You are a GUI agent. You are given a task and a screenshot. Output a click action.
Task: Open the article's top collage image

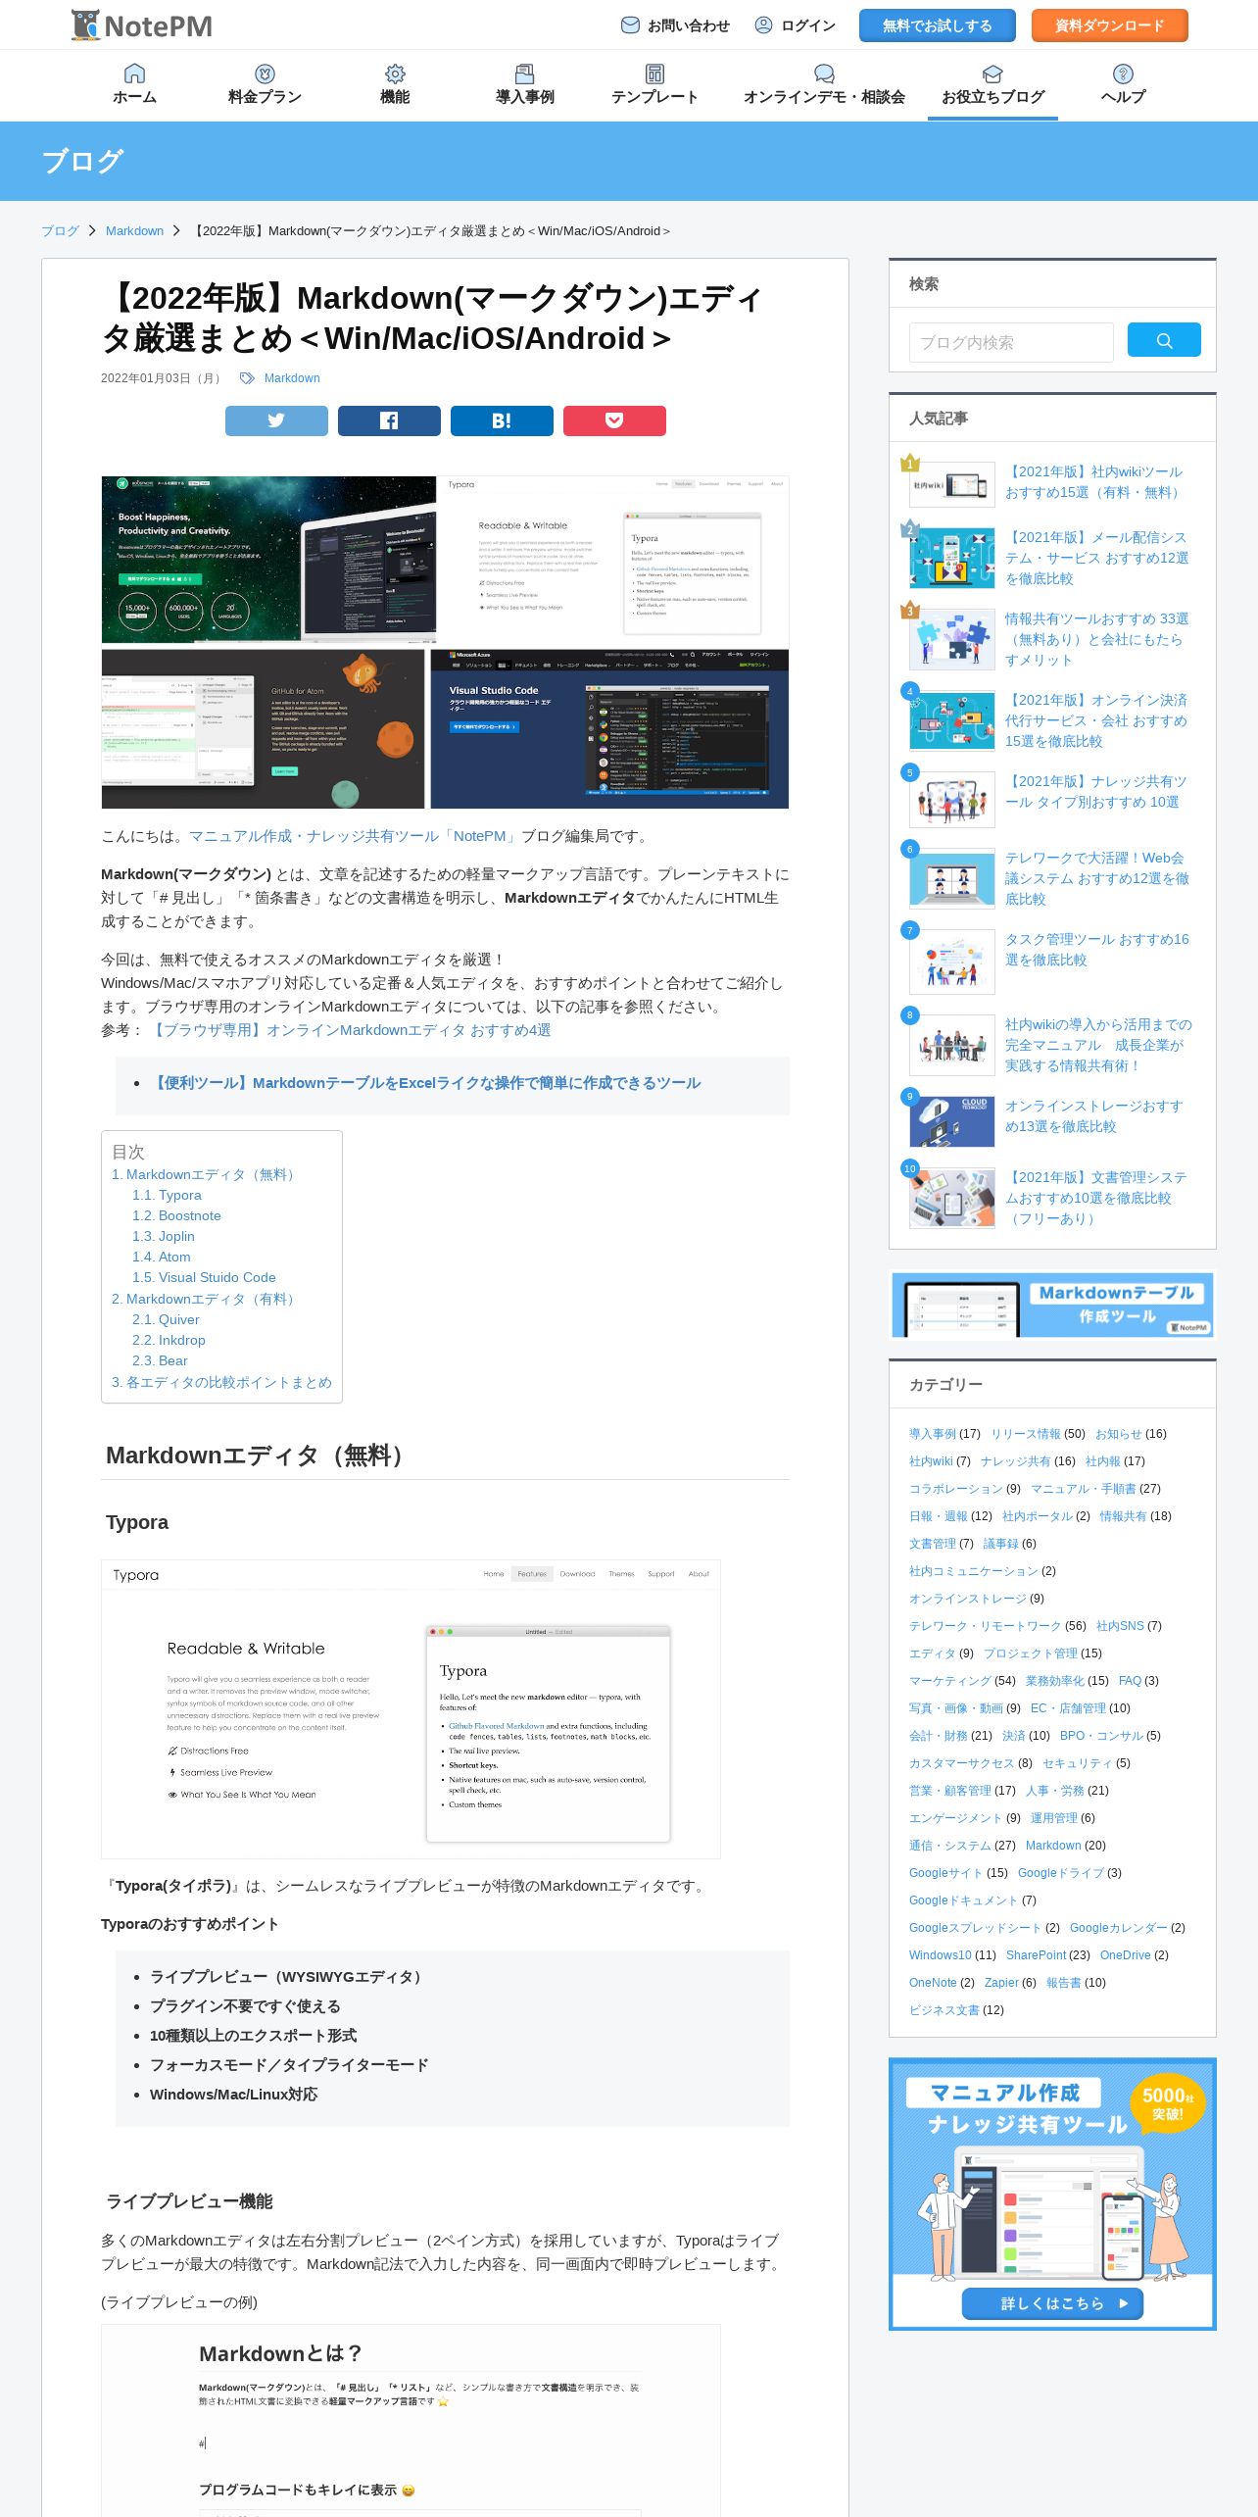[x=445, y=642]
